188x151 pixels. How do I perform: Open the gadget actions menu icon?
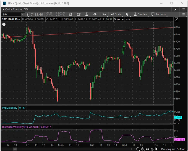184,9
